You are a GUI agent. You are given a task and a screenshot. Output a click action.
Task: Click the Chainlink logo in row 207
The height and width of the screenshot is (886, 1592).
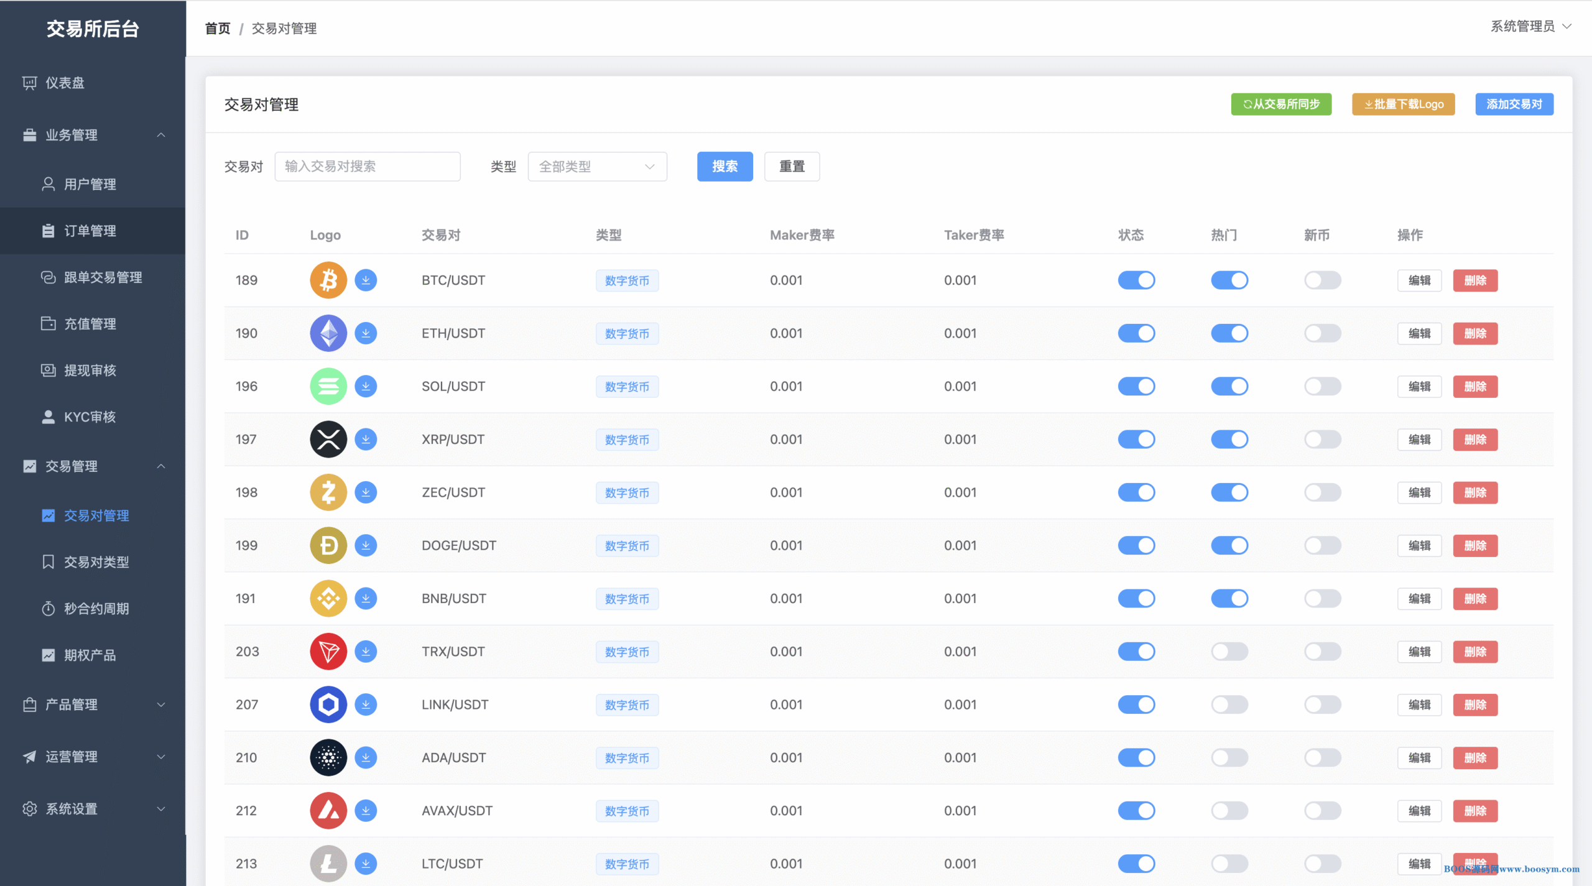coord(328,704)
